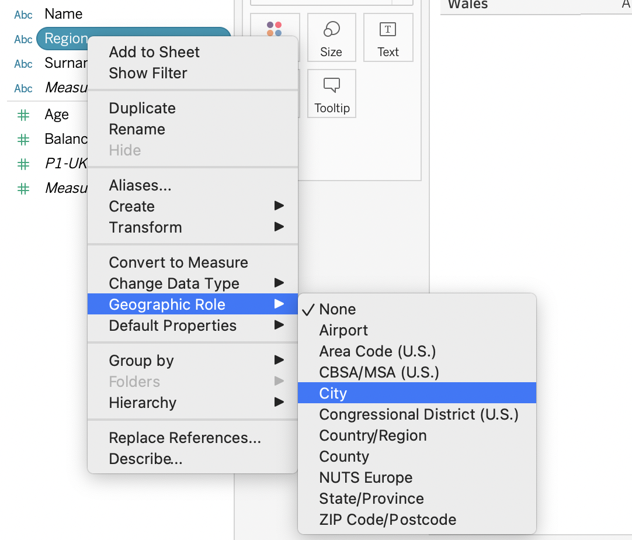Screen dimensions: 632x540
Task: Click number type icon beside Balance field
Action: tap(23, 140)
